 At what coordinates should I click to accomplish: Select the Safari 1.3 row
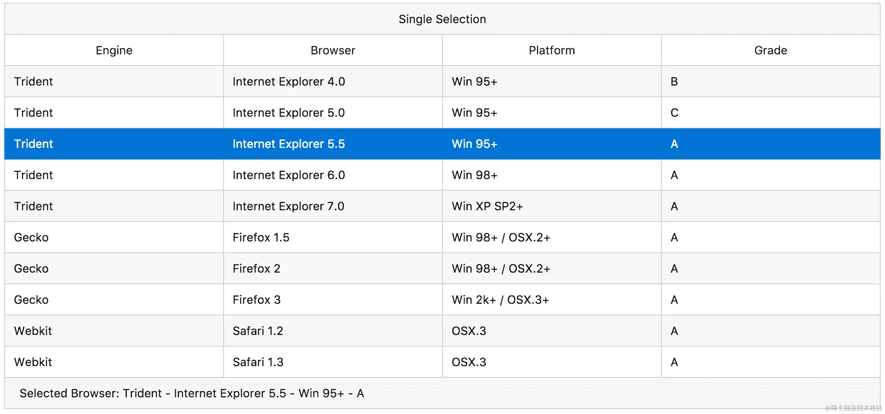tap(258, 362)
